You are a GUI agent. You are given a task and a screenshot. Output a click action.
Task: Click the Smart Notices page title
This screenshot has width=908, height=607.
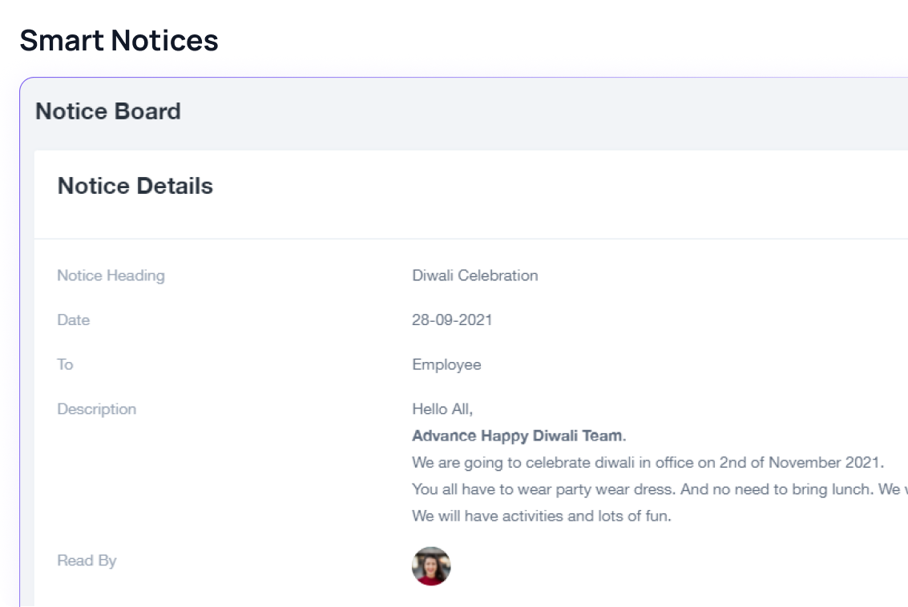click(x=119, y=41)
